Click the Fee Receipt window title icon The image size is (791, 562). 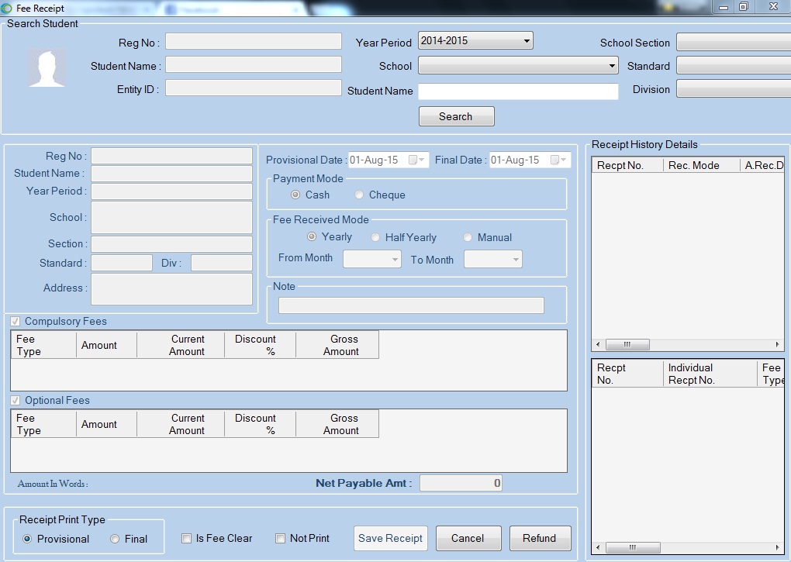pos(7,8)
